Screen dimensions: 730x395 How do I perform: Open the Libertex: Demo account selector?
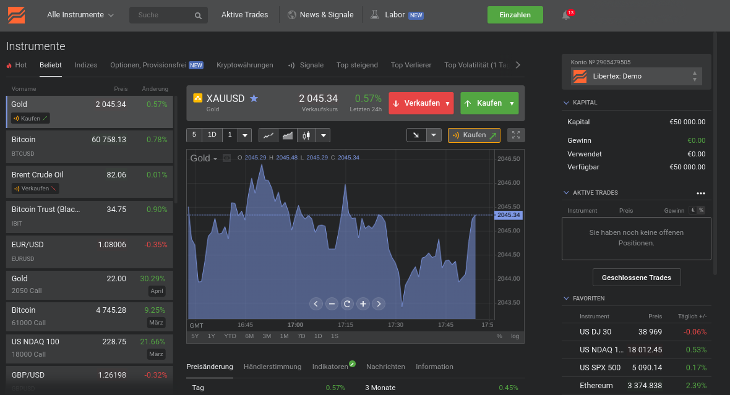[636, 76]
